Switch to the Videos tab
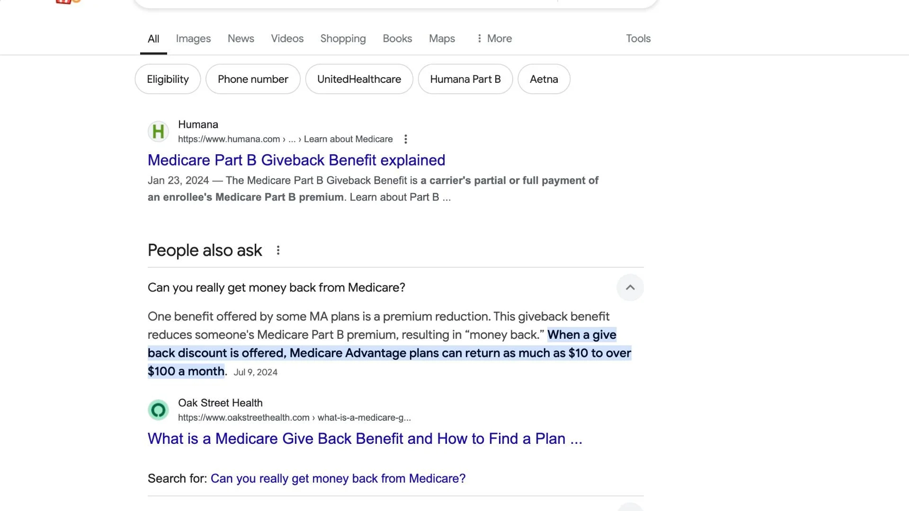Image resolution: width=909 pixels, height=511 pixels. tap(287, 39)
